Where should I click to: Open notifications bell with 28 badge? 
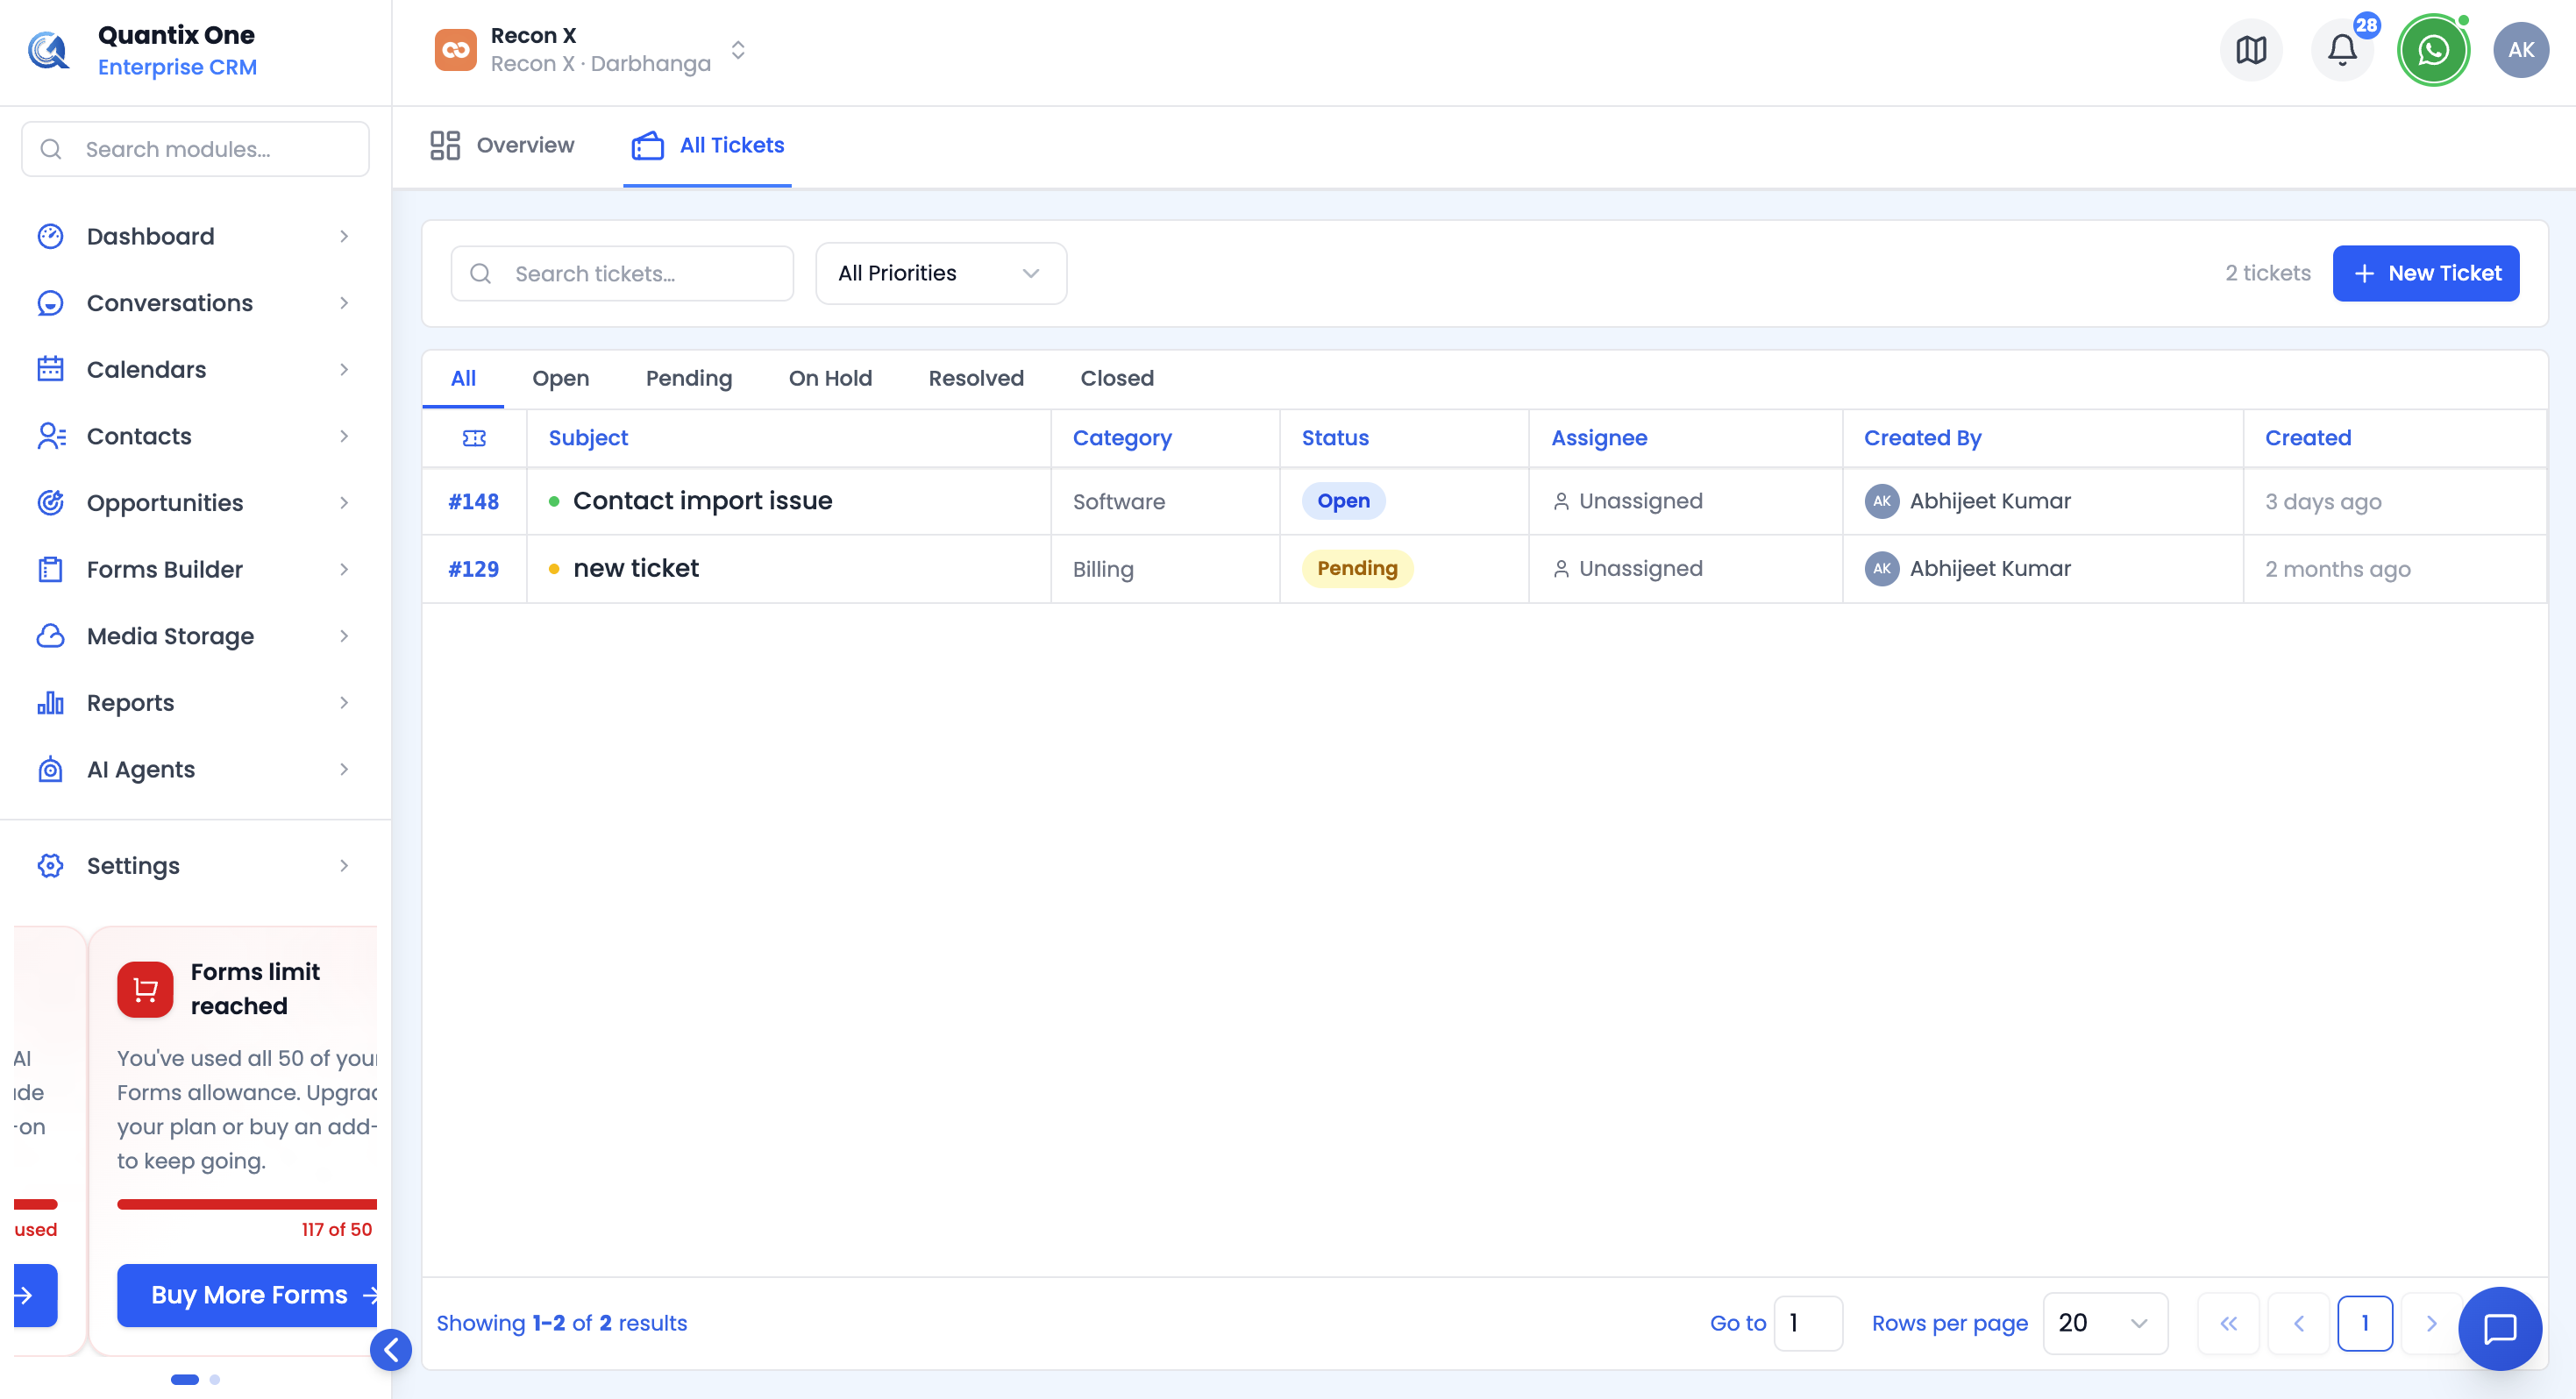[x=2342, y=50]
